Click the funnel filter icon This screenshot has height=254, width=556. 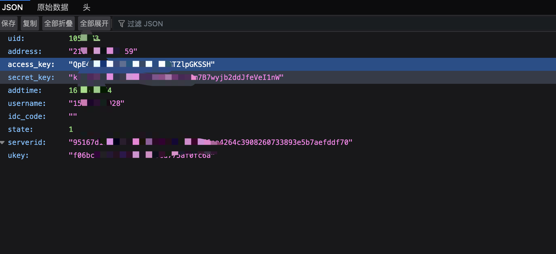point(121,24)
